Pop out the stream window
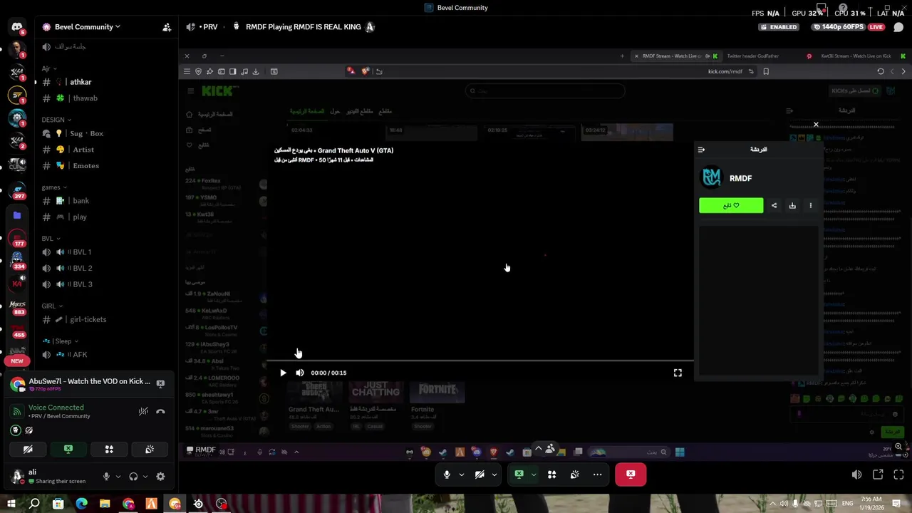This screenshot has width=912, height=513. [878, 475]
